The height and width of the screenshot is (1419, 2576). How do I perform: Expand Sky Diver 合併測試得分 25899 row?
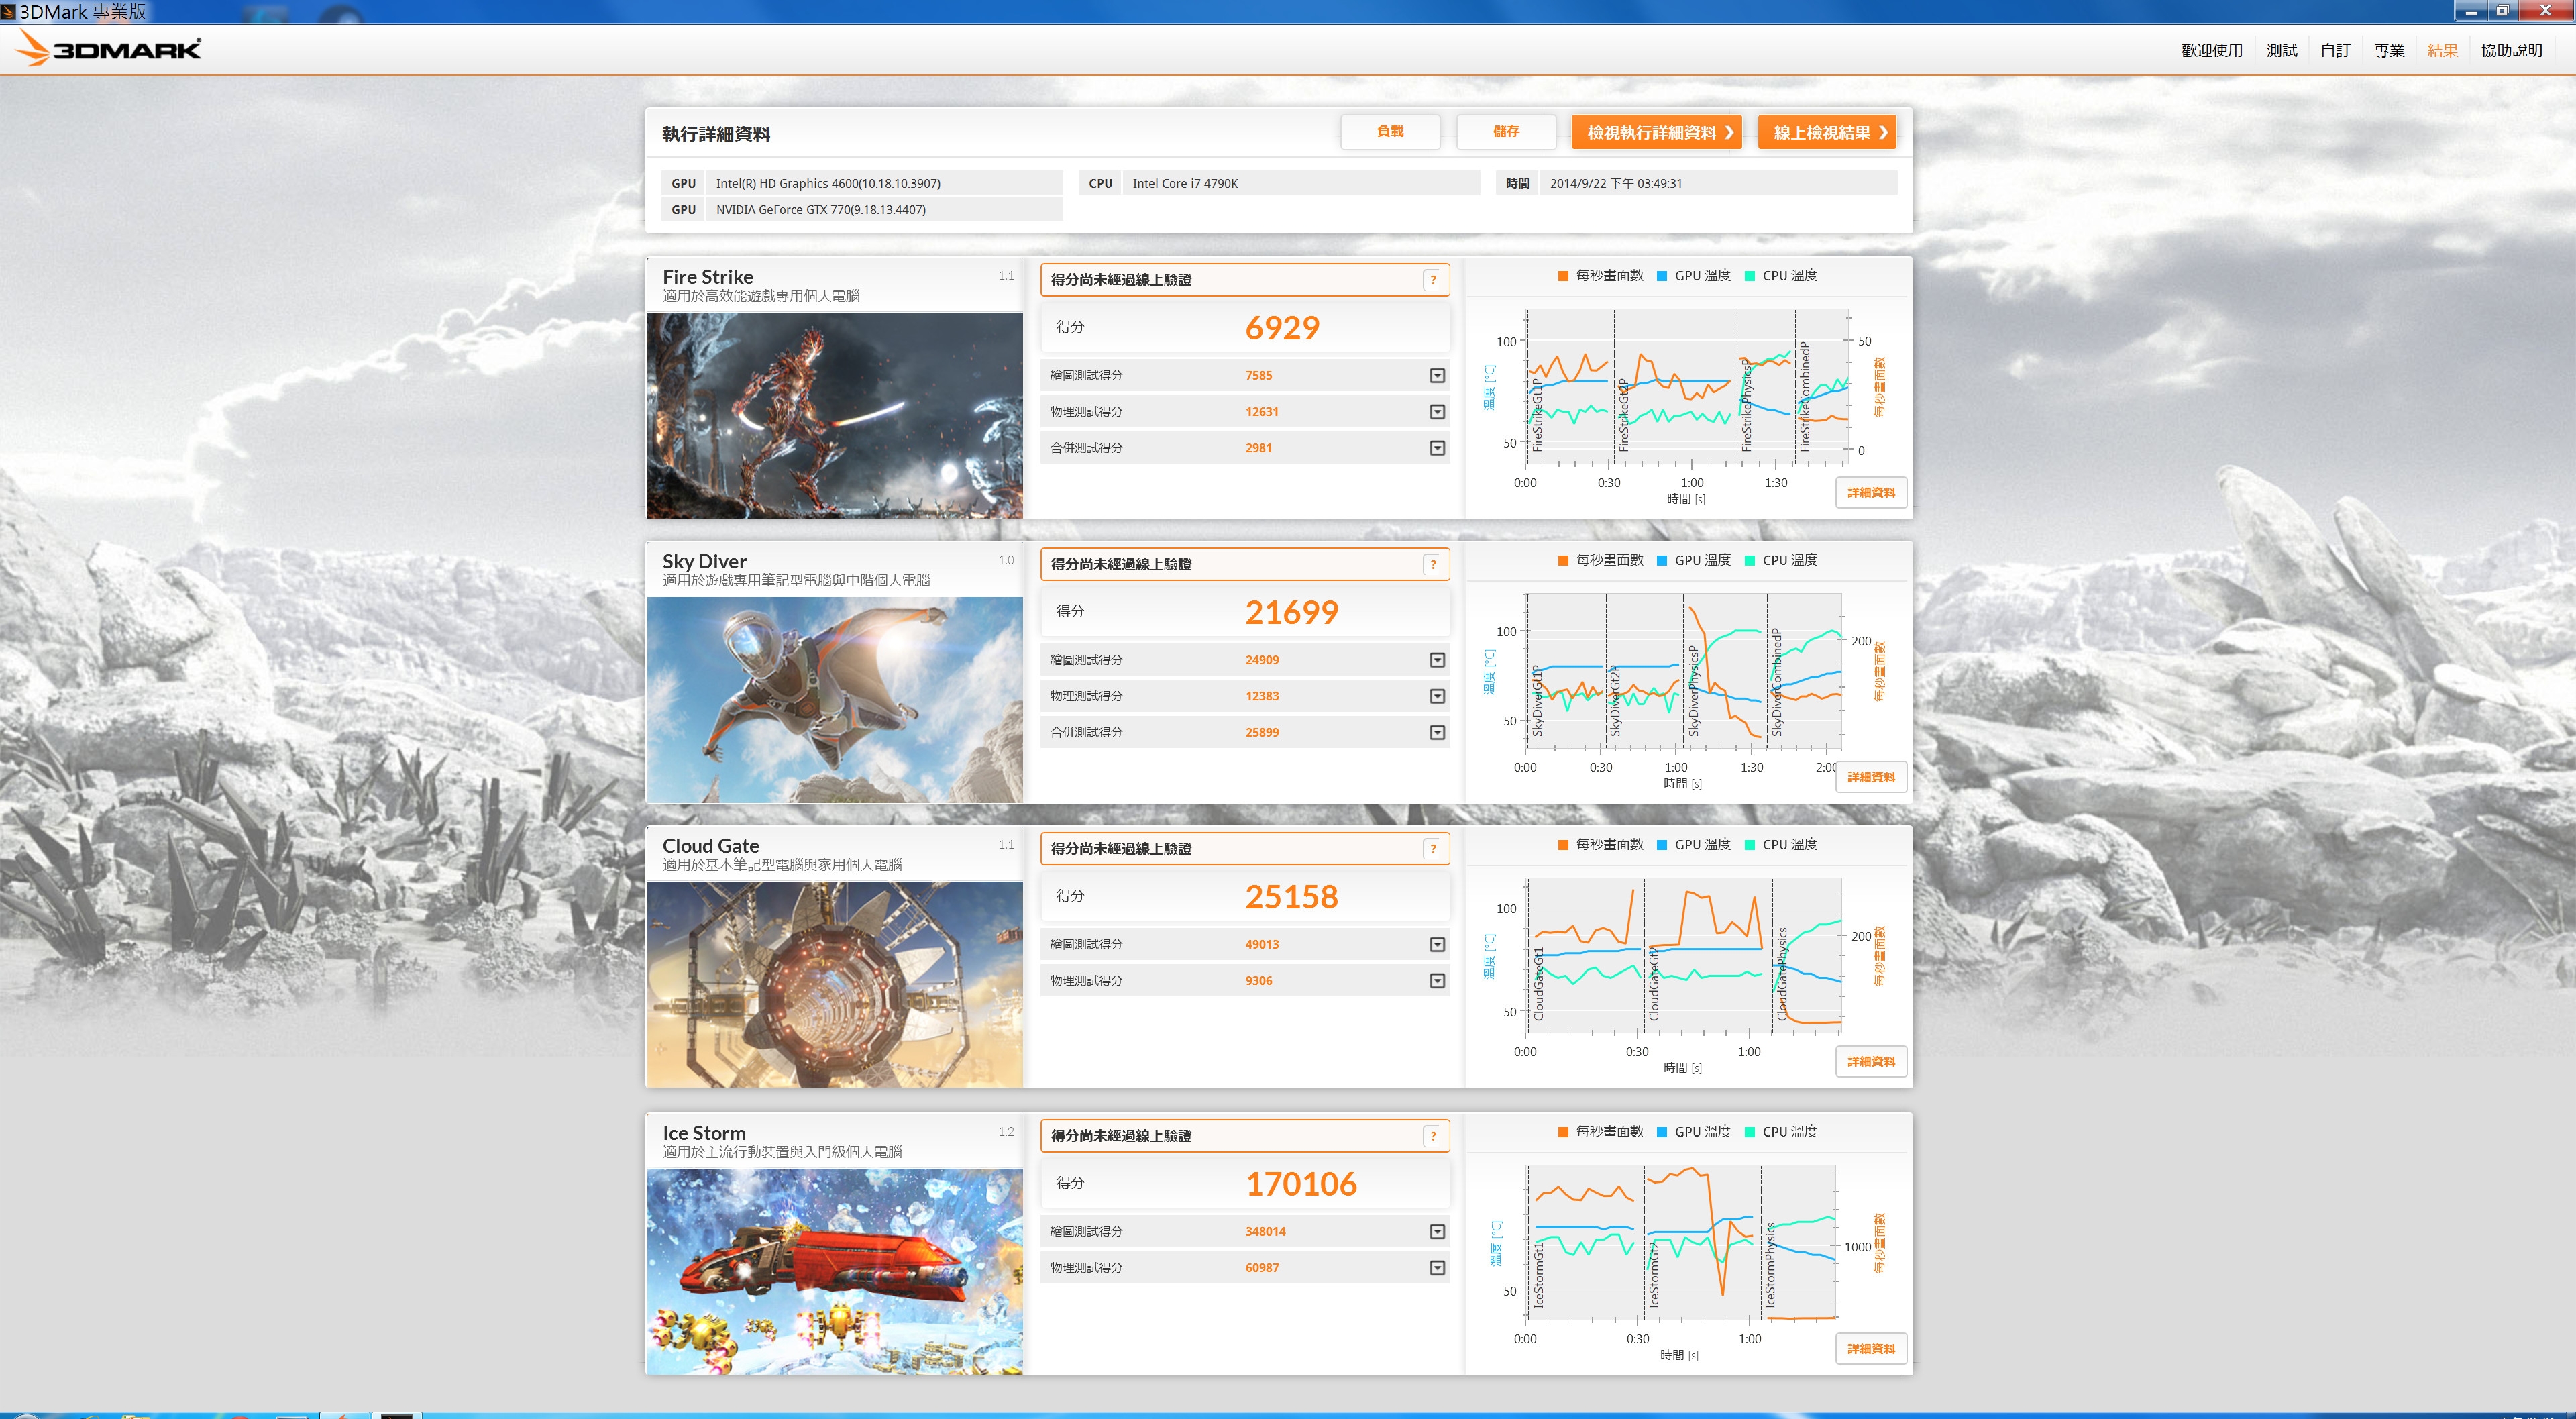click(x=1437, y=732)
